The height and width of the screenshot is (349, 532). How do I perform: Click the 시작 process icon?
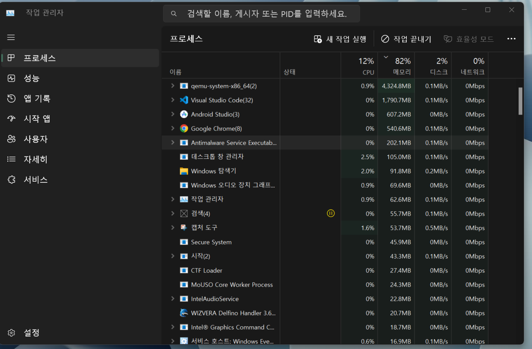[184, 256]
